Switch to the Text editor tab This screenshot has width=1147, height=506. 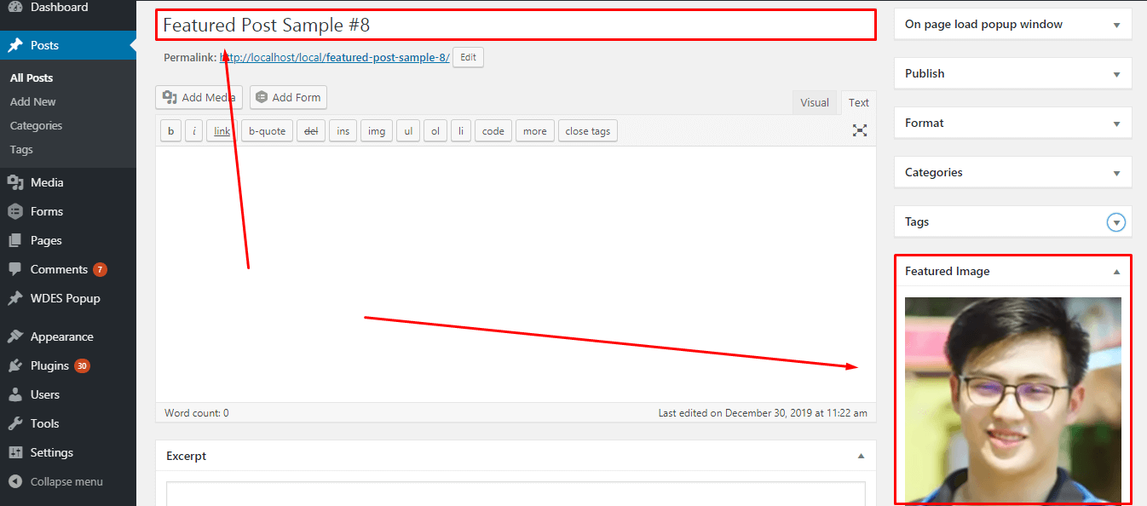click(859, 102)
